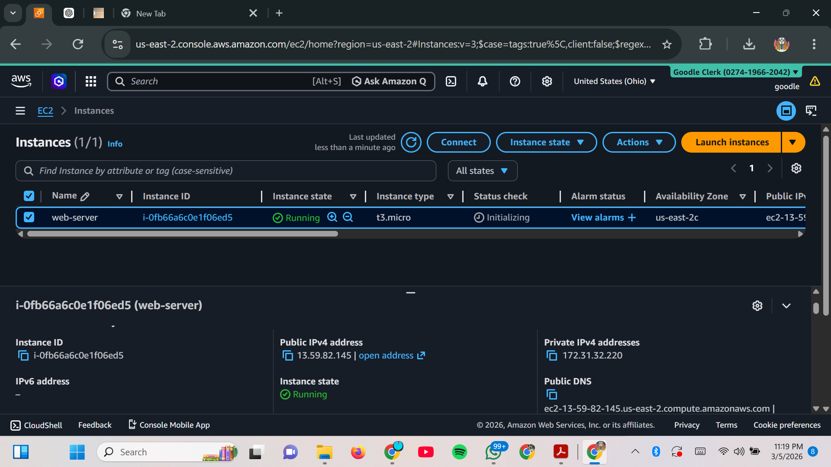Viewport: 831px width, 467px height.
Task: Copy the Public DNS value
Action: [x=552, y=394]
